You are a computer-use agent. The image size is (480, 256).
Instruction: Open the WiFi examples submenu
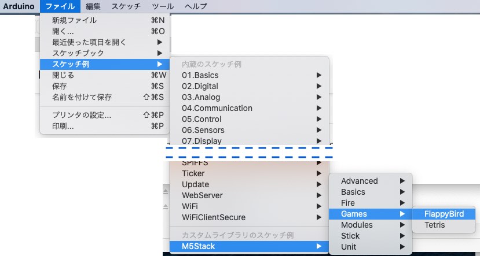pos(250,206)
